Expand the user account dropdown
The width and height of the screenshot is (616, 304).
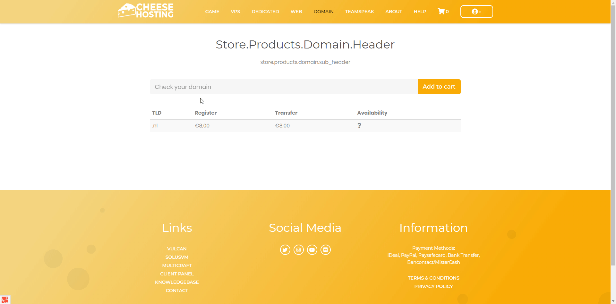click(x=476, y=12)
